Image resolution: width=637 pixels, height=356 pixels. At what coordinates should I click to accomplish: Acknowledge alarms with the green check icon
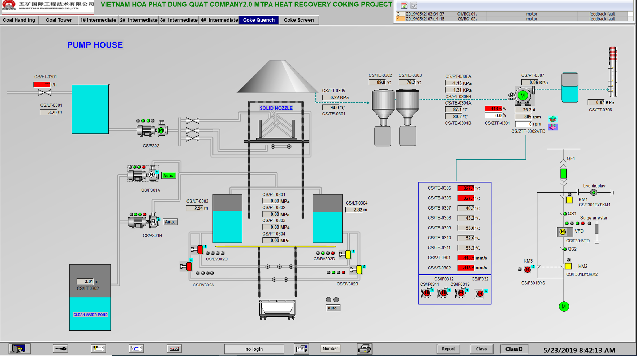point(404,5)
